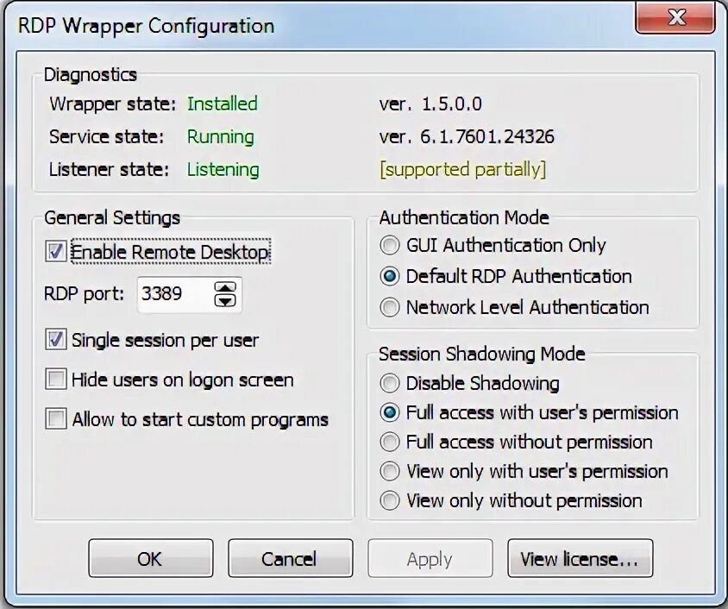
Task: Click the Listener state: label
Action: pyautogui.click(x=109, y=169)
